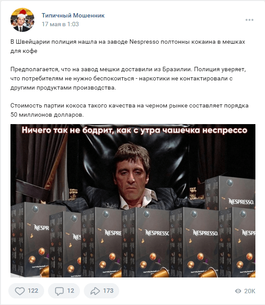
Task: Open comments via the speech bubble icon
Action: [59, 291]
